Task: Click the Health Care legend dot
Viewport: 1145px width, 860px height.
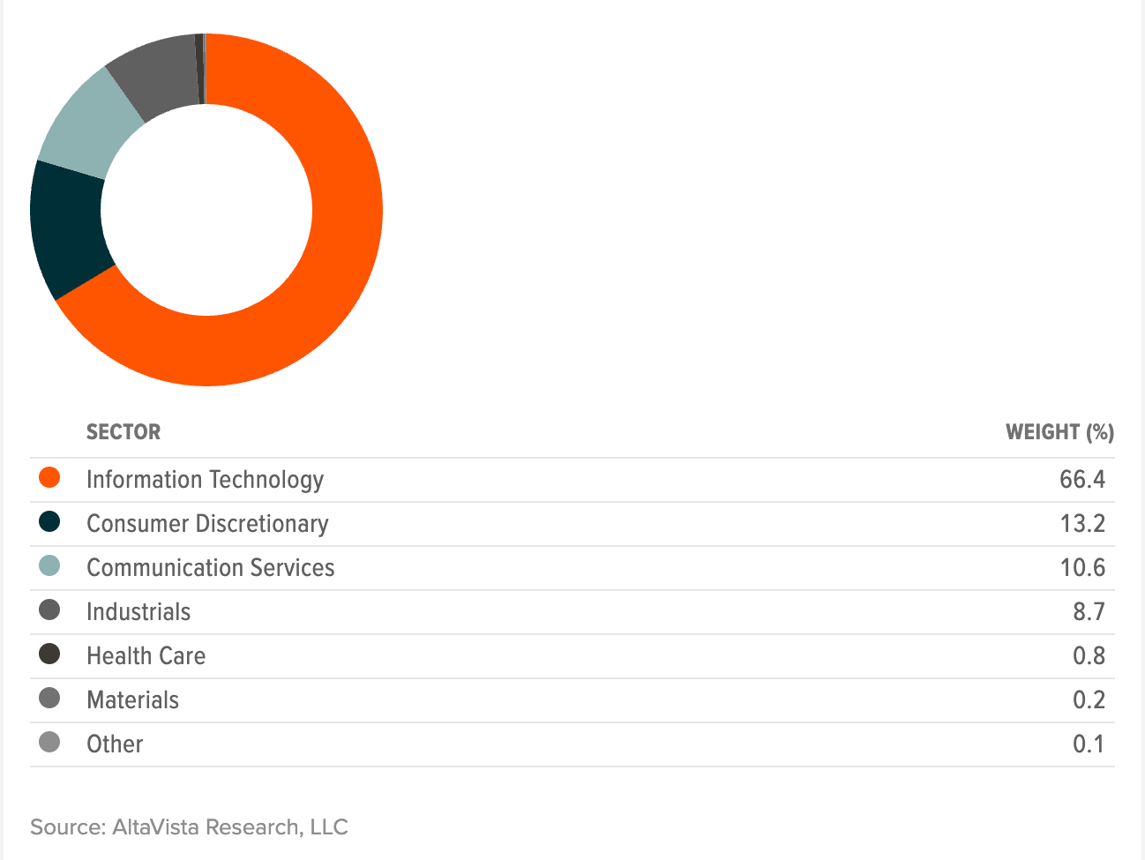Action: (x=49, y=654)
